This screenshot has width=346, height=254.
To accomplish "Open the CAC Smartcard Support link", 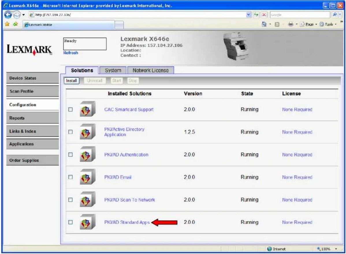I will click(129, 109).
